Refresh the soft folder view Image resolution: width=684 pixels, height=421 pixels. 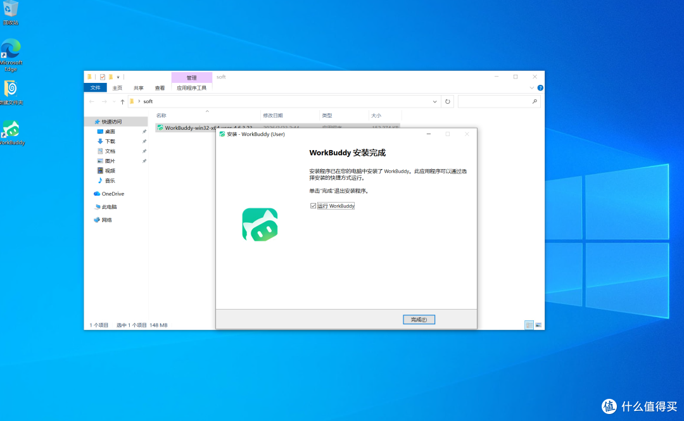click(x=447, y=101)
